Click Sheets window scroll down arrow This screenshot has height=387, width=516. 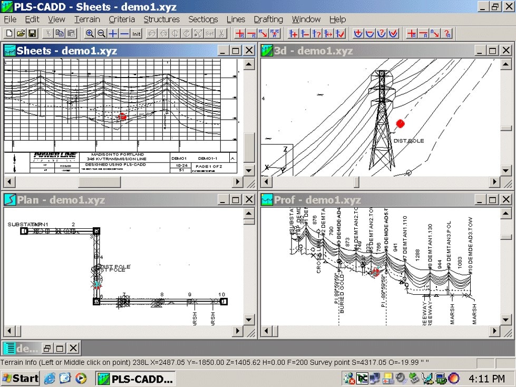[249, 170]
